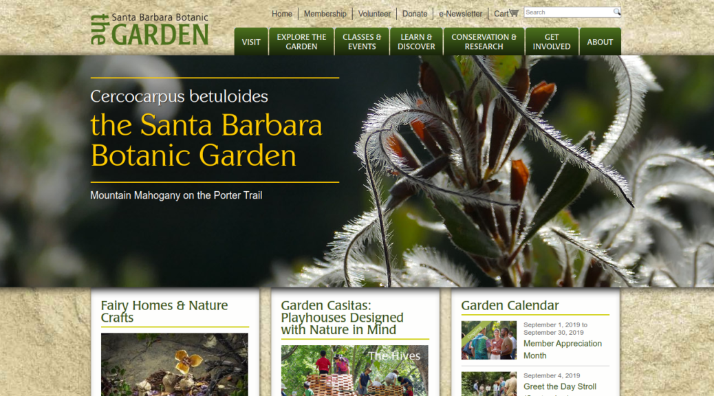Click the Garden Casitas Hives photo

(355, 371)
